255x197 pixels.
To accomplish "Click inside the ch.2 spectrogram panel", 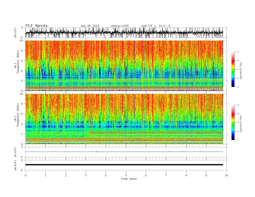I will (x=124, y=119).
